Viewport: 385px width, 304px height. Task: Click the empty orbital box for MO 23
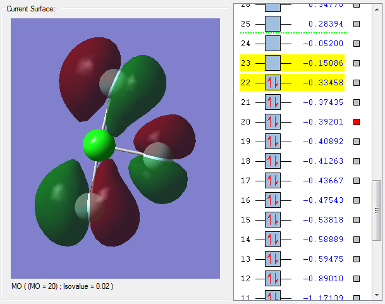point(272,63)
